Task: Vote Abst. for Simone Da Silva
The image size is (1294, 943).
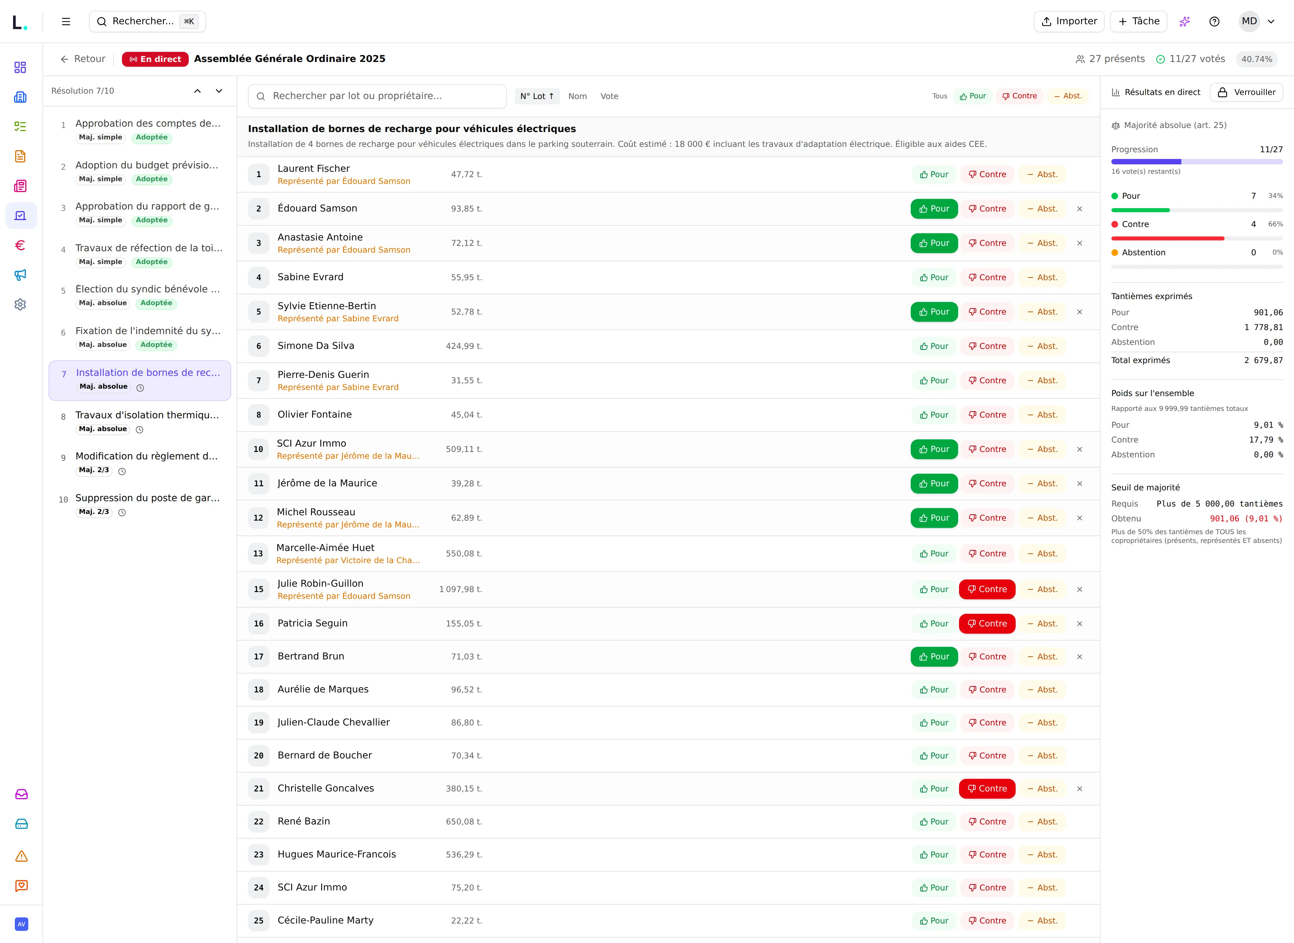Action: 1042,346
